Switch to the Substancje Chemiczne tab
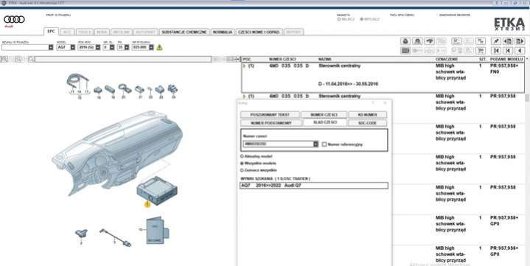Viewport: 530px width, 266px height. click(x=184, y=32)
